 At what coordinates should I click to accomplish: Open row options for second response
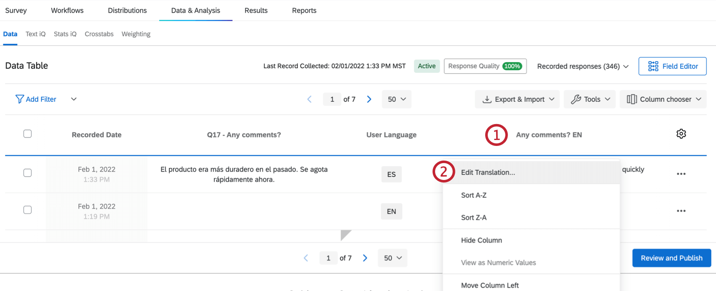681,211
